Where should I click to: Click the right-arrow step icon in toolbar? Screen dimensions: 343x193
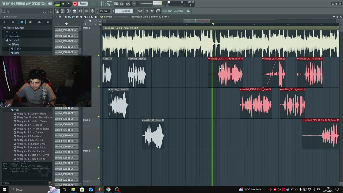[87, 11]
